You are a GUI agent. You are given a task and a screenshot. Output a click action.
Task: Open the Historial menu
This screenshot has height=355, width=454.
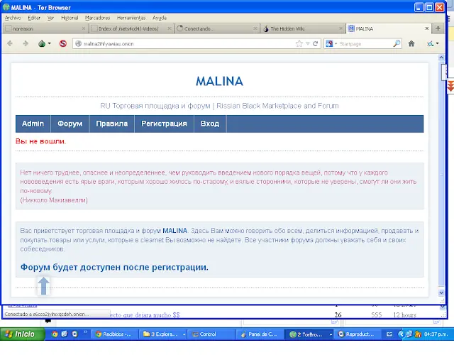(x=70, y=18)
